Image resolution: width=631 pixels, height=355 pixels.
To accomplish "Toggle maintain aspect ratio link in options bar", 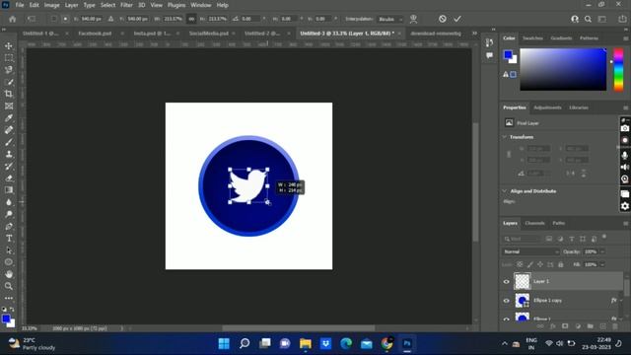I will [x=191, y=19].
